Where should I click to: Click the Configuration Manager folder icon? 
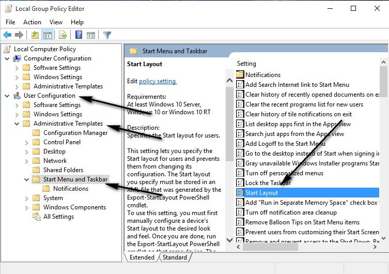(36, 133)
